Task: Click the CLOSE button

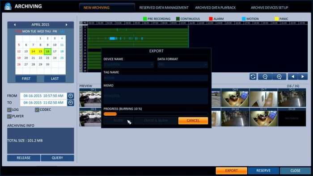Action: [x=295, y=171]
